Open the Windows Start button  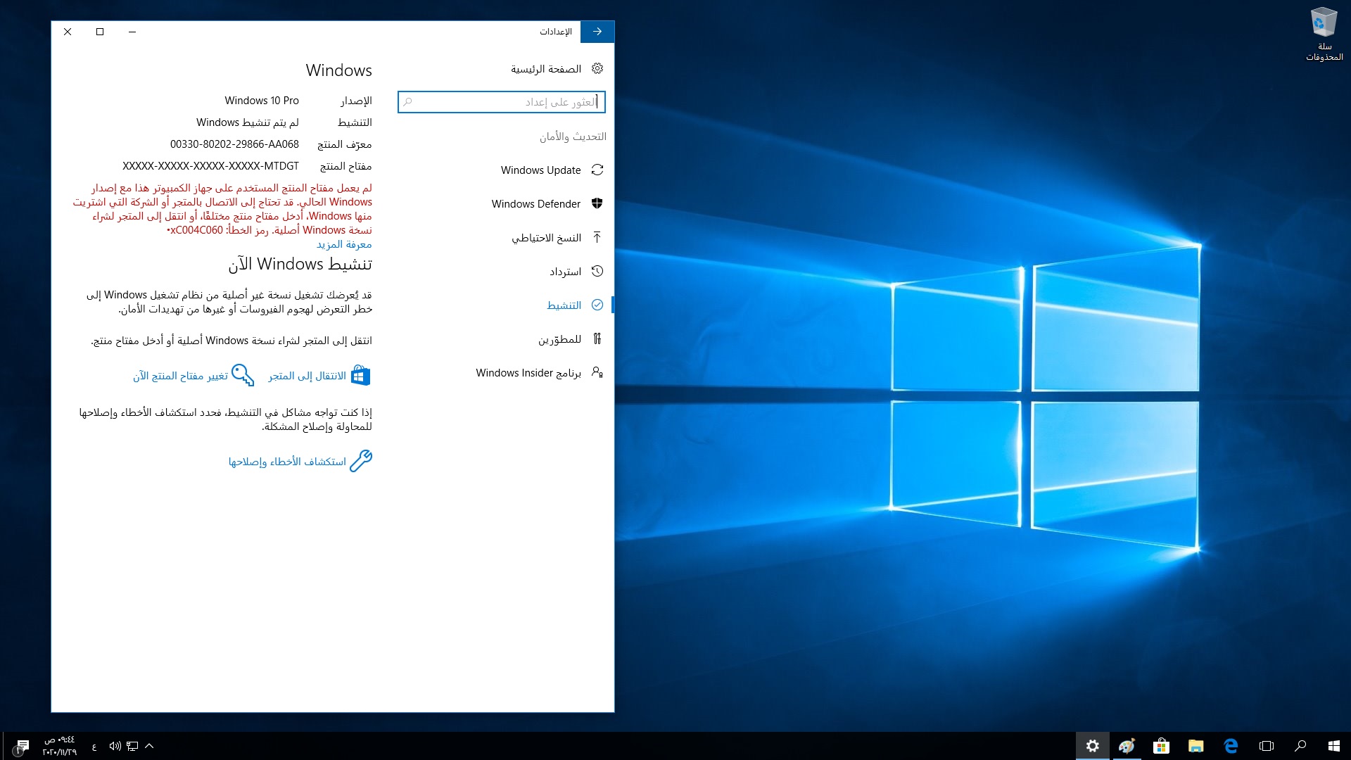click(1334, 746)
